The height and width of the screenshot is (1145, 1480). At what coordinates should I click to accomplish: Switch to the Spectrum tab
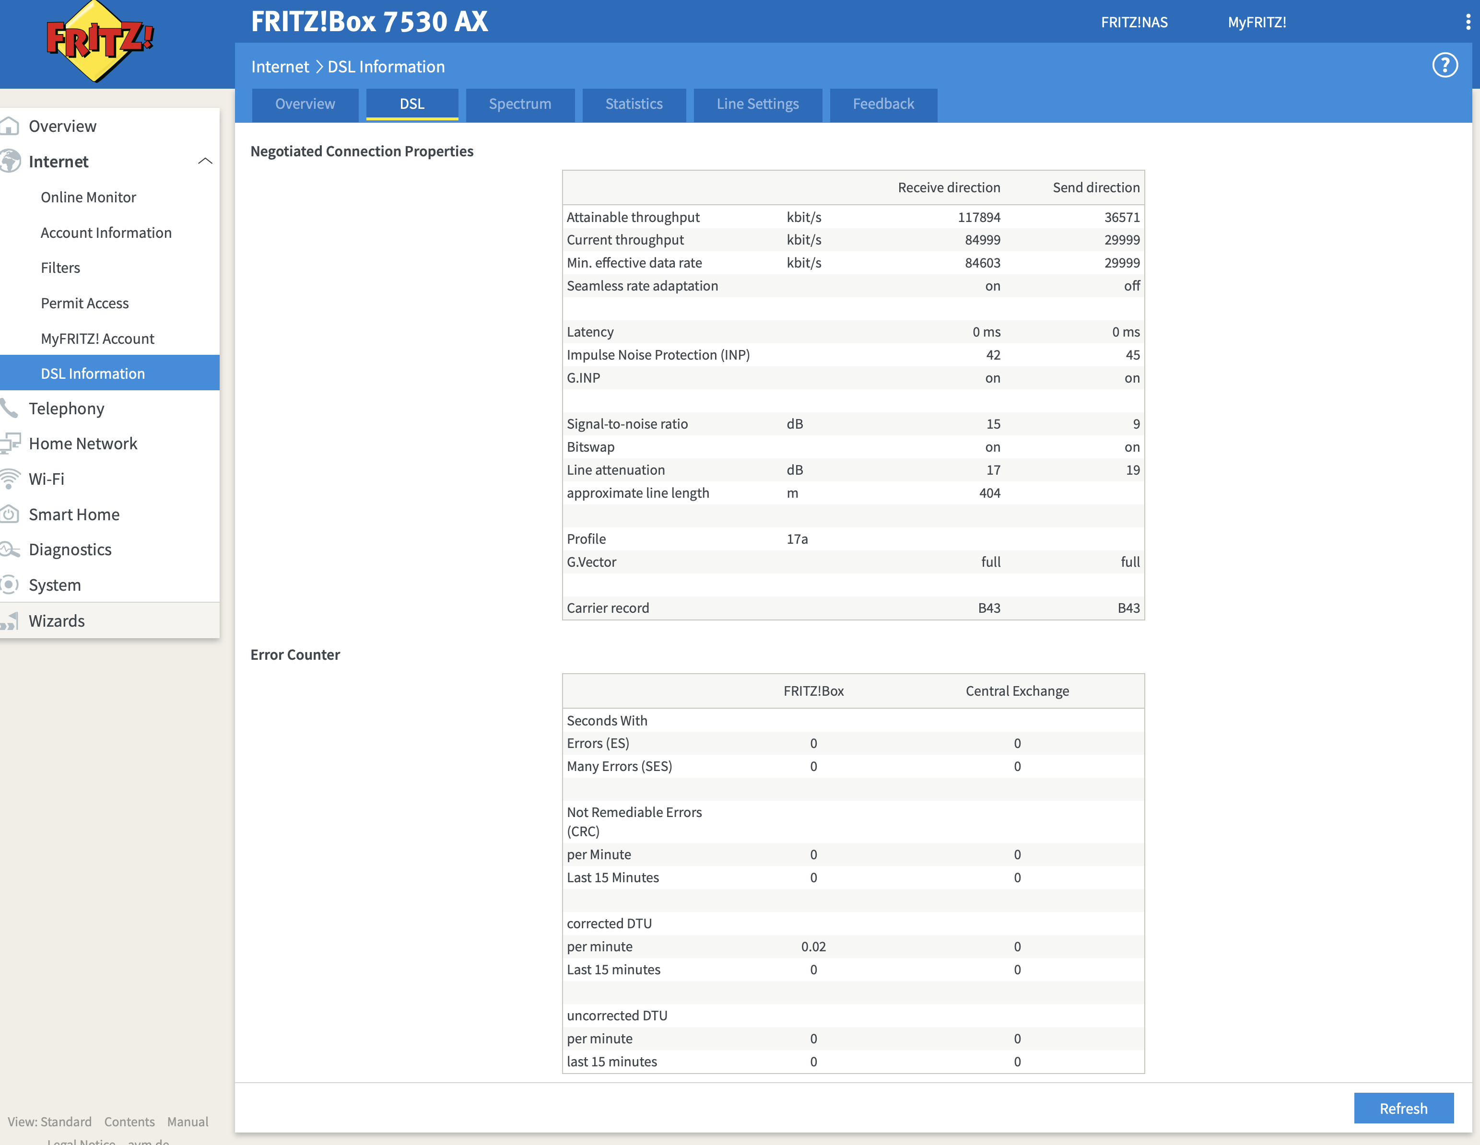tap(520, 105)
